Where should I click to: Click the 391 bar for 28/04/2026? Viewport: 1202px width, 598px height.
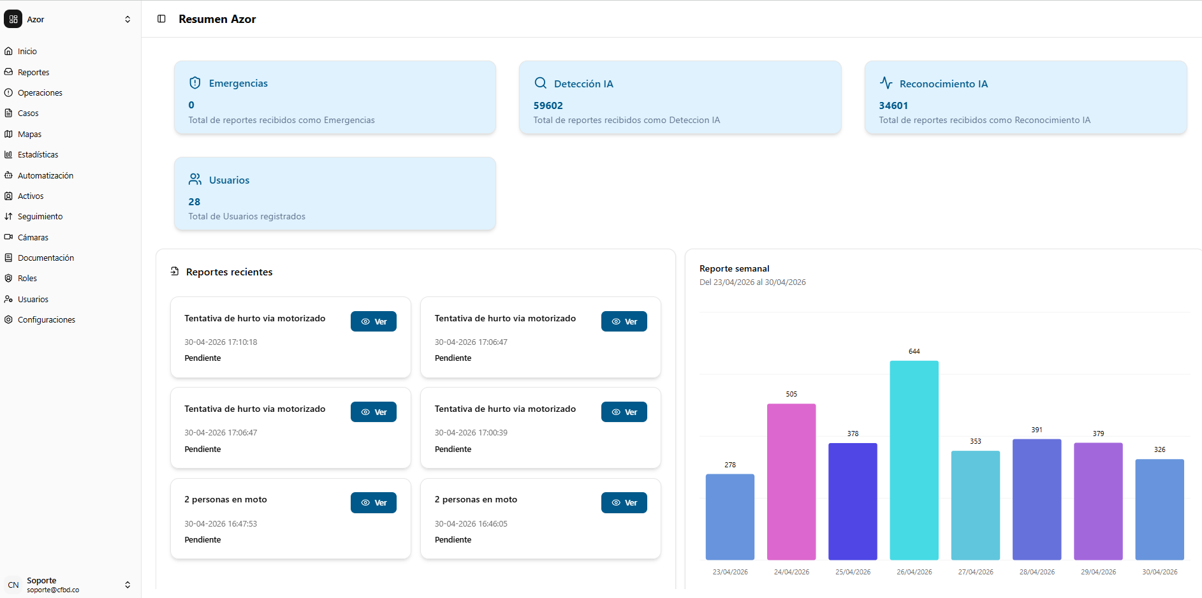tap(1037, 500)
